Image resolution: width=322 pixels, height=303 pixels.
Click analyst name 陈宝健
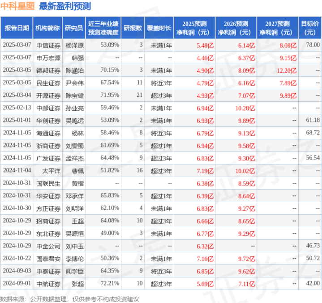pyautogui.click(x=74, y=95)
